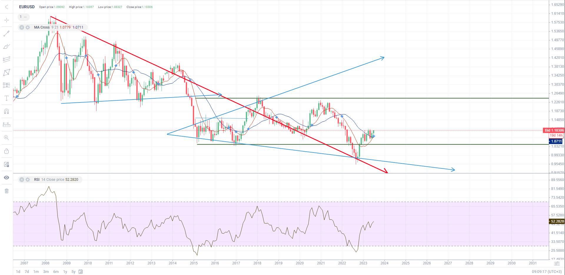Remove the MA Cross indicator
The image size is (565, 275).
(22, 27)
